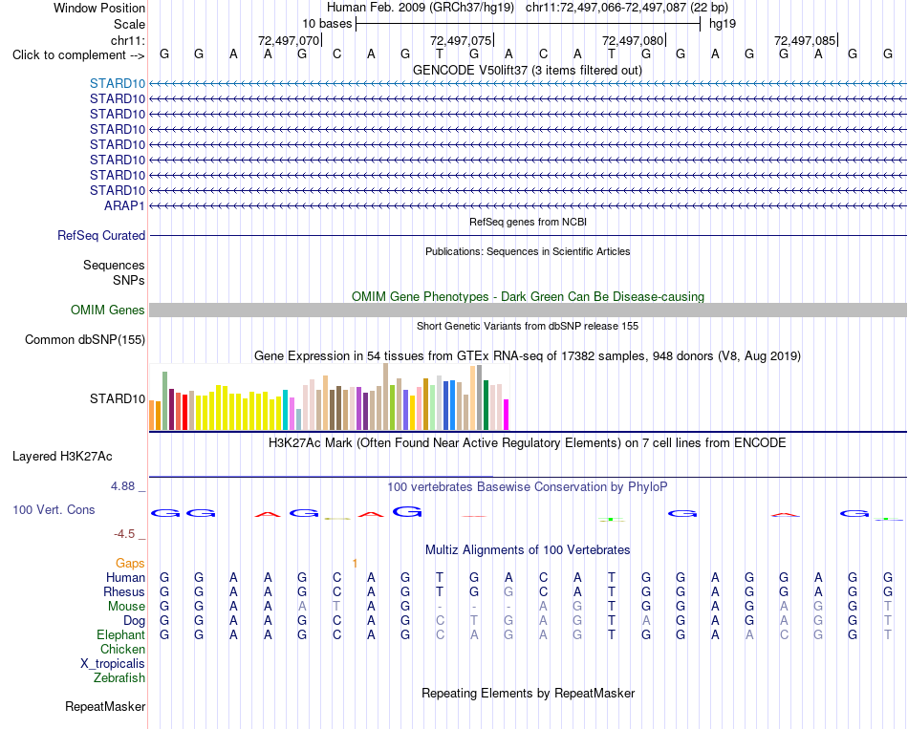
Task: Open the ARAP1 gene track label
Action: [x=124, y=205]
